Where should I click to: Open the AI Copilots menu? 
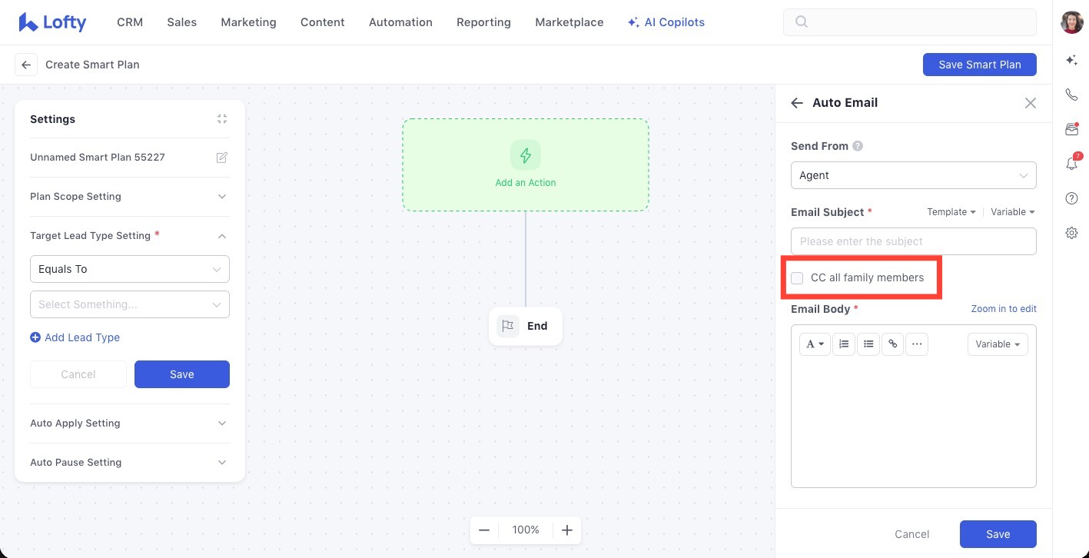coord(666,22)
